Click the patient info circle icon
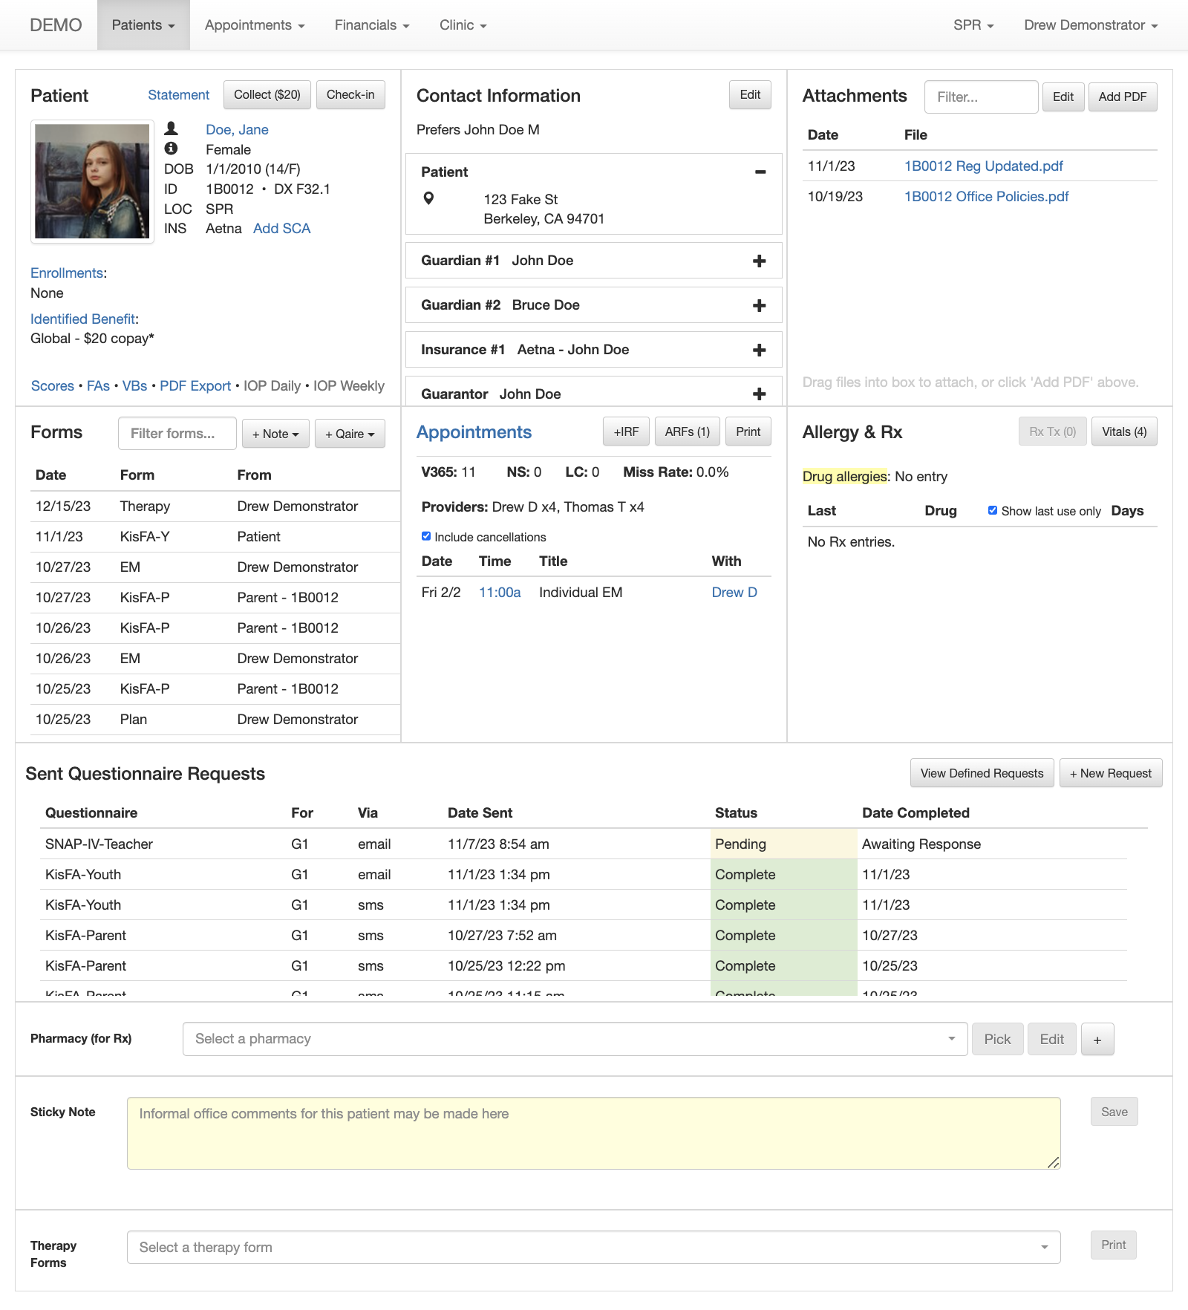Screen dimensions: 1188x1310 (x=171, y=149)
